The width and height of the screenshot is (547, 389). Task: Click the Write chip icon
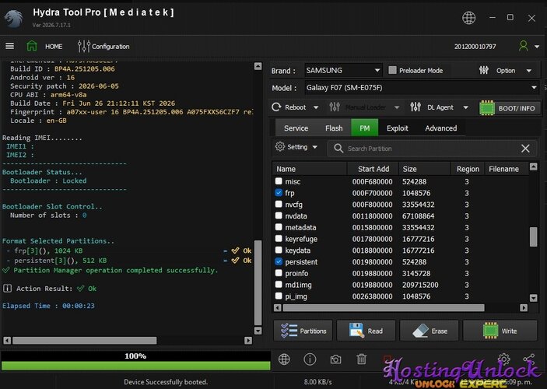(x=490, y=331)
